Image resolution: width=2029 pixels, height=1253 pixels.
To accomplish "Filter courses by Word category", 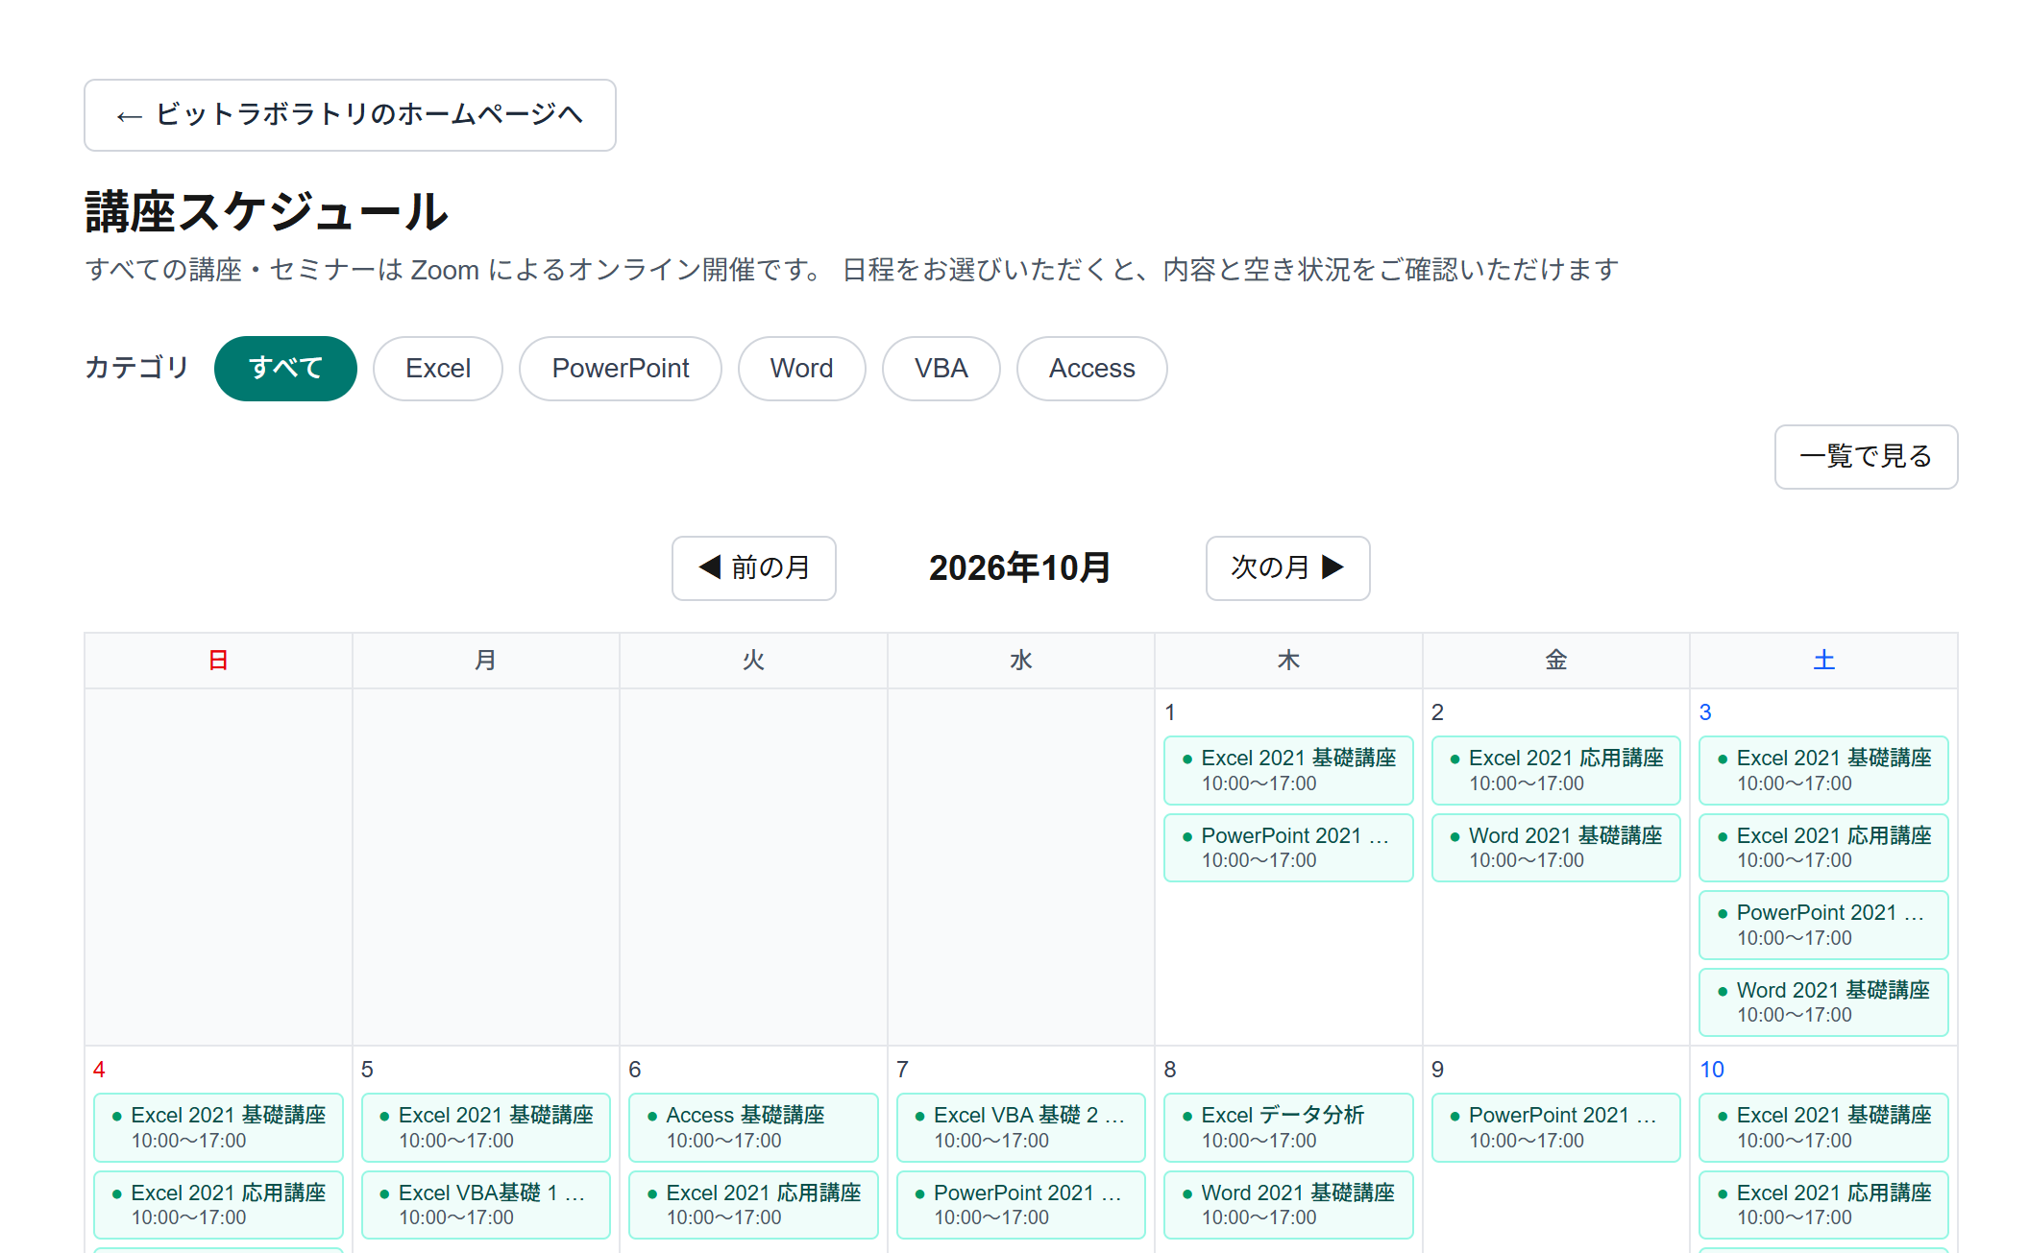I will pos(801,369).
